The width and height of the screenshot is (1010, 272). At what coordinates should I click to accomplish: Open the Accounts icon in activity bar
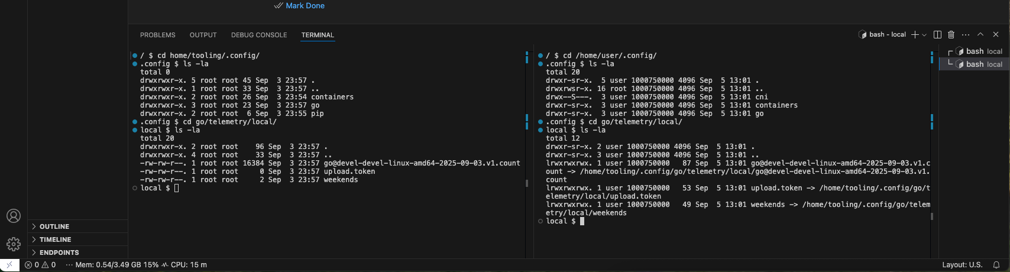tap(14, 216)
